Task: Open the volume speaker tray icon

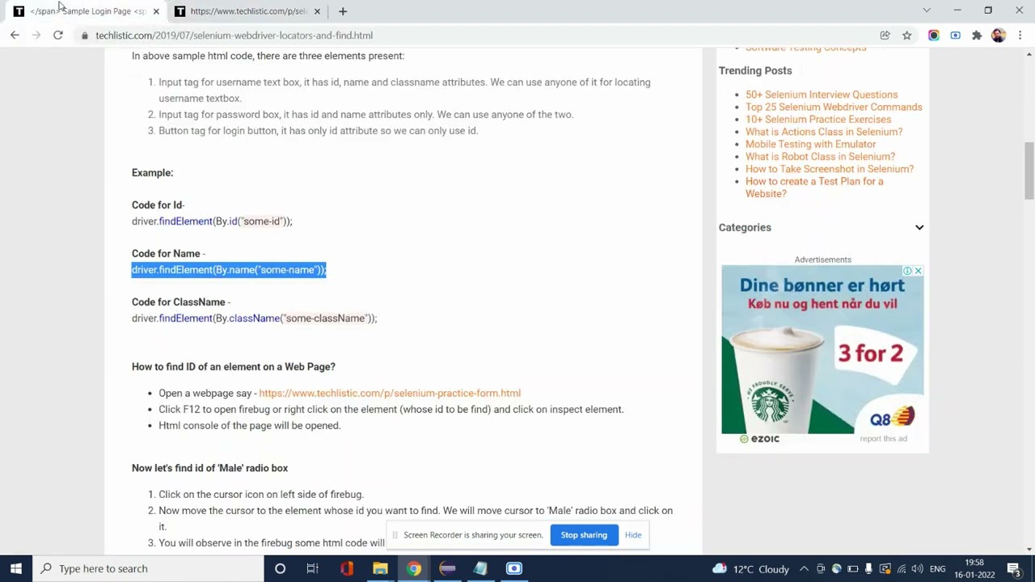Action: click(x=918, y=569)
